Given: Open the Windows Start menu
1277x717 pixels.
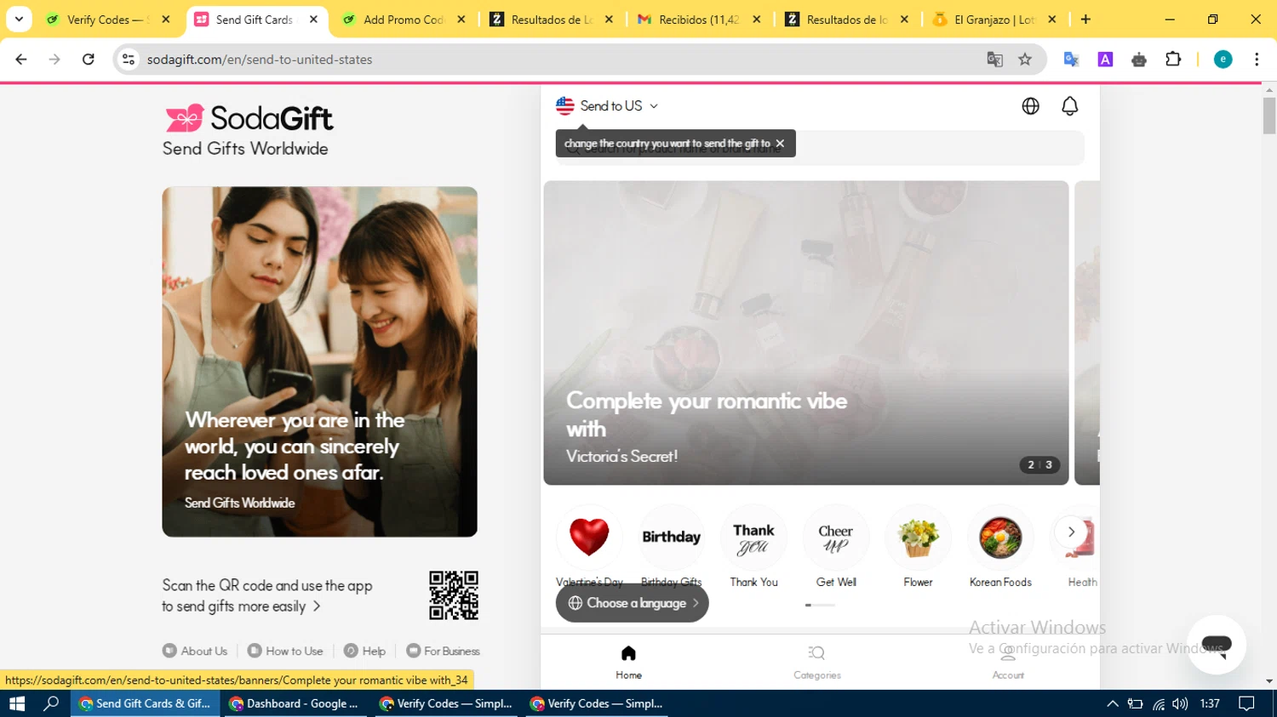Looking at the screenshot, I should pyautogui.click(x=17, y=703).
